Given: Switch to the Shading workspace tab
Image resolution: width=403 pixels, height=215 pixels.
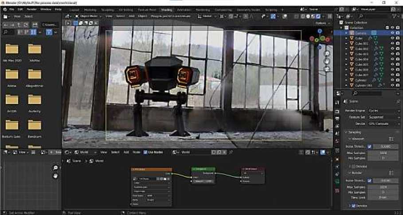Looking at the screenshot, I should point(166,9).
